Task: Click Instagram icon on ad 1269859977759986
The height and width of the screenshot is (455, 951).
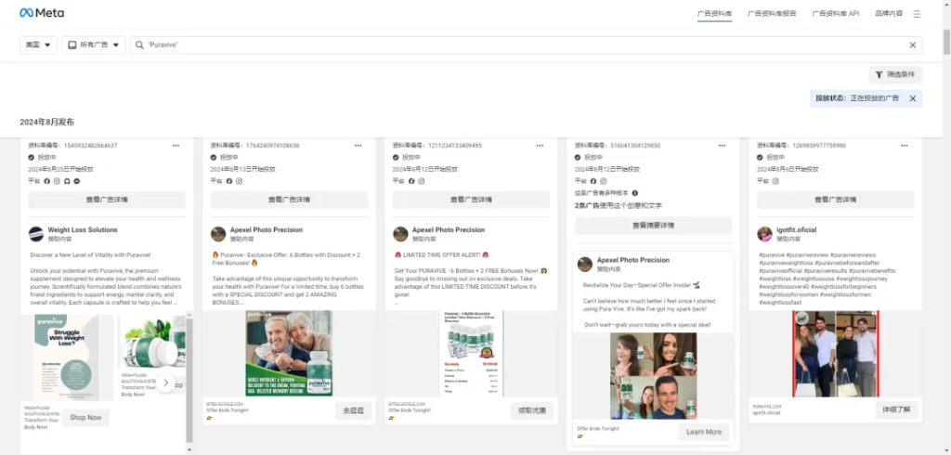Action: (x=775, y=181)
